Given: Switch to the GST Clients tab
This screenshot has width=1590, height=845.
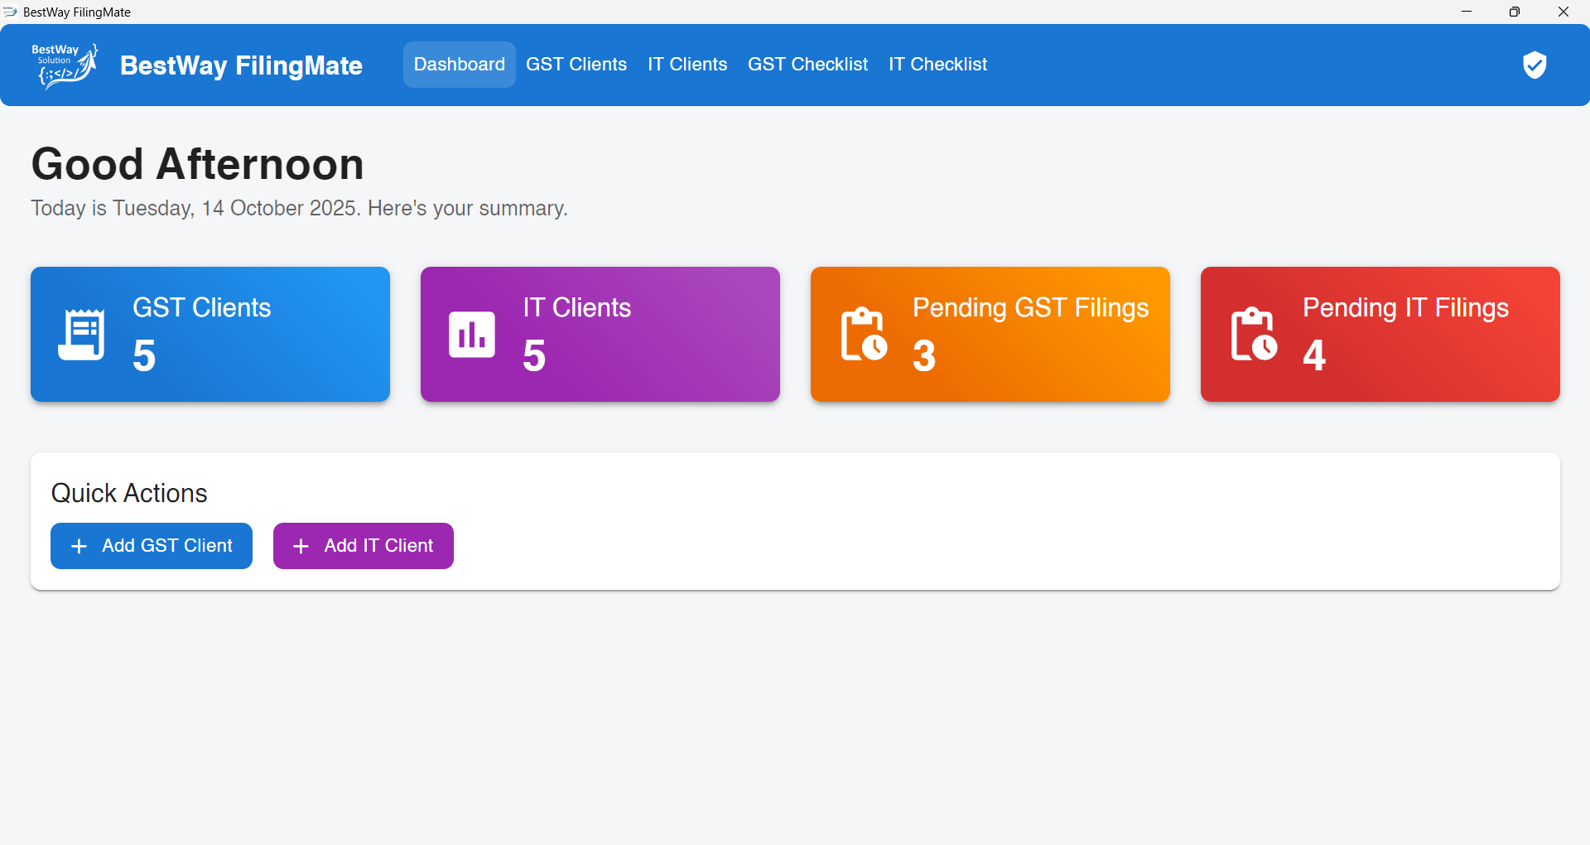Looking at the screenshot, I should [x=576, y=65].
